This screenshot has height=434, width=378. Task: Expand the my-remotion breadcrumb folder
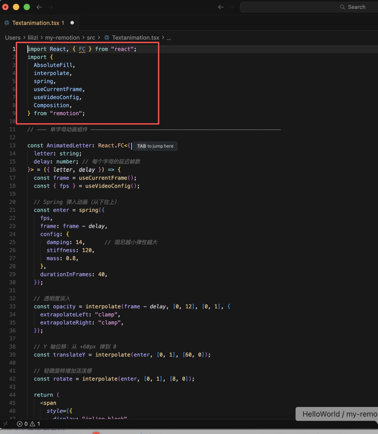62,37
